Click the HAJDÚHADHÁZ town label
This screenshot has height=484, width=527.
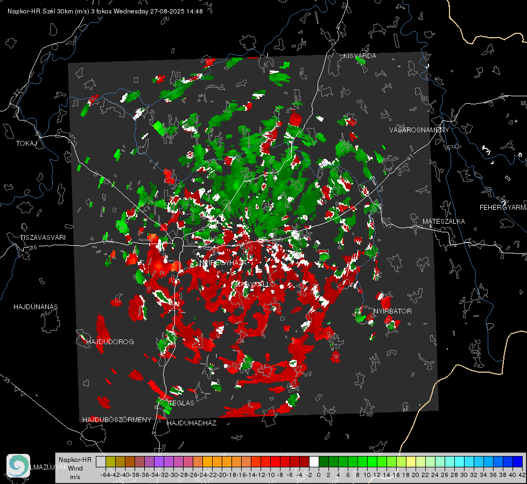point(192,423)
